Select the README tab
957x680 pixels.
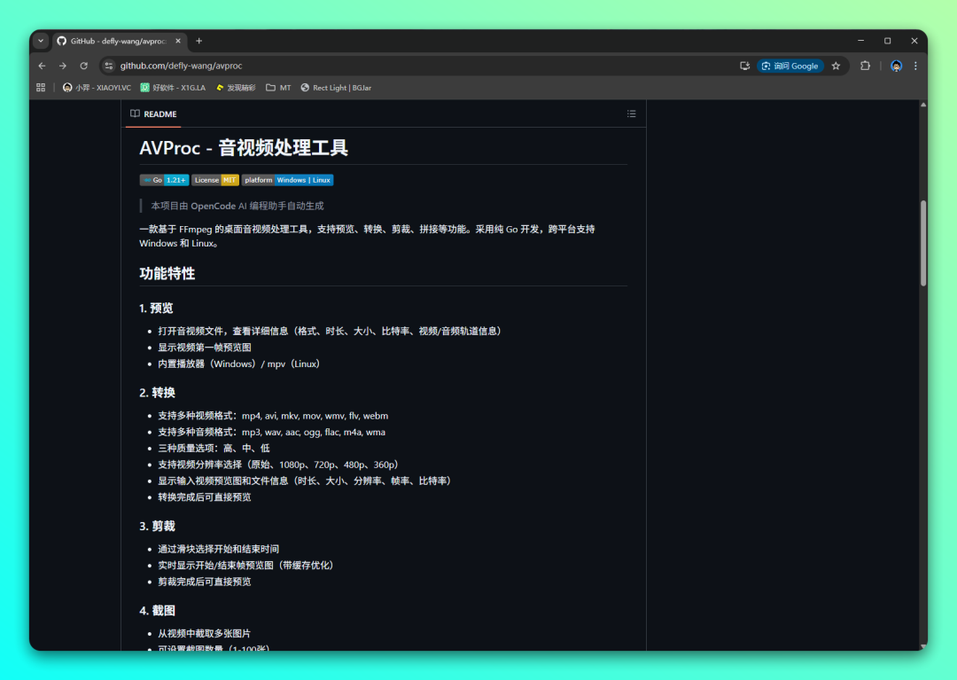pos(153,113)
